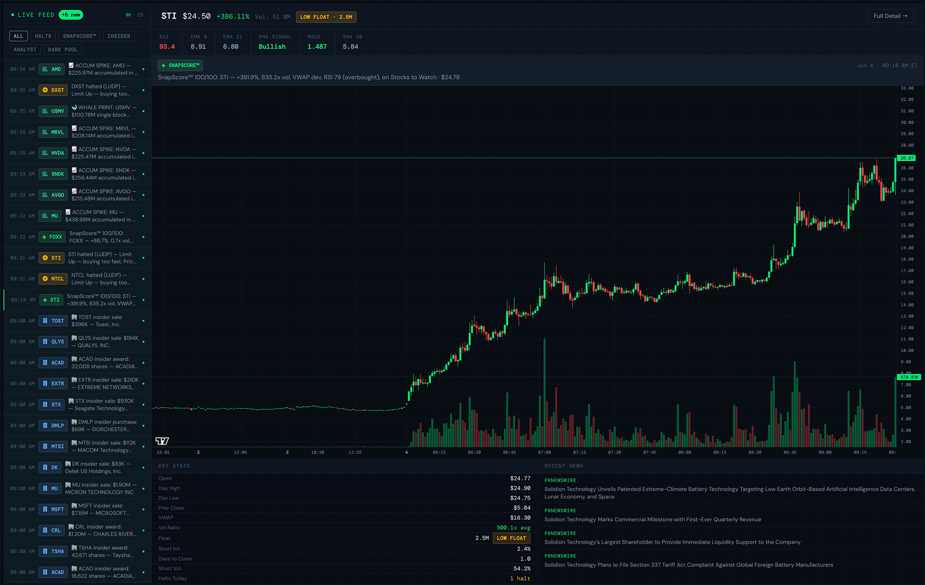Screen dimensions: 925x585
Task: Click the STI halted badge at 09:31
Action: pyautogui.click(x=52, y=258)
